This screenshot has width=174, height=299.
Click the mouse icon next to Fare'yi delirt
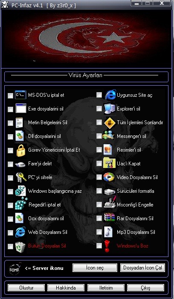[x=20, y=164]
